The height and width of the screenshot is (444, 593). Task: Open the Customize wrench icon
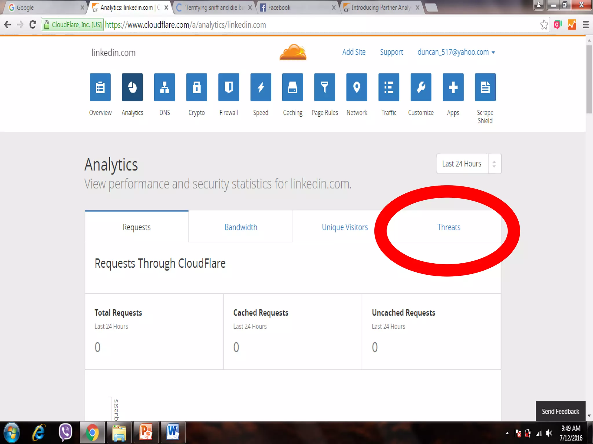click(x=421, y=87)
